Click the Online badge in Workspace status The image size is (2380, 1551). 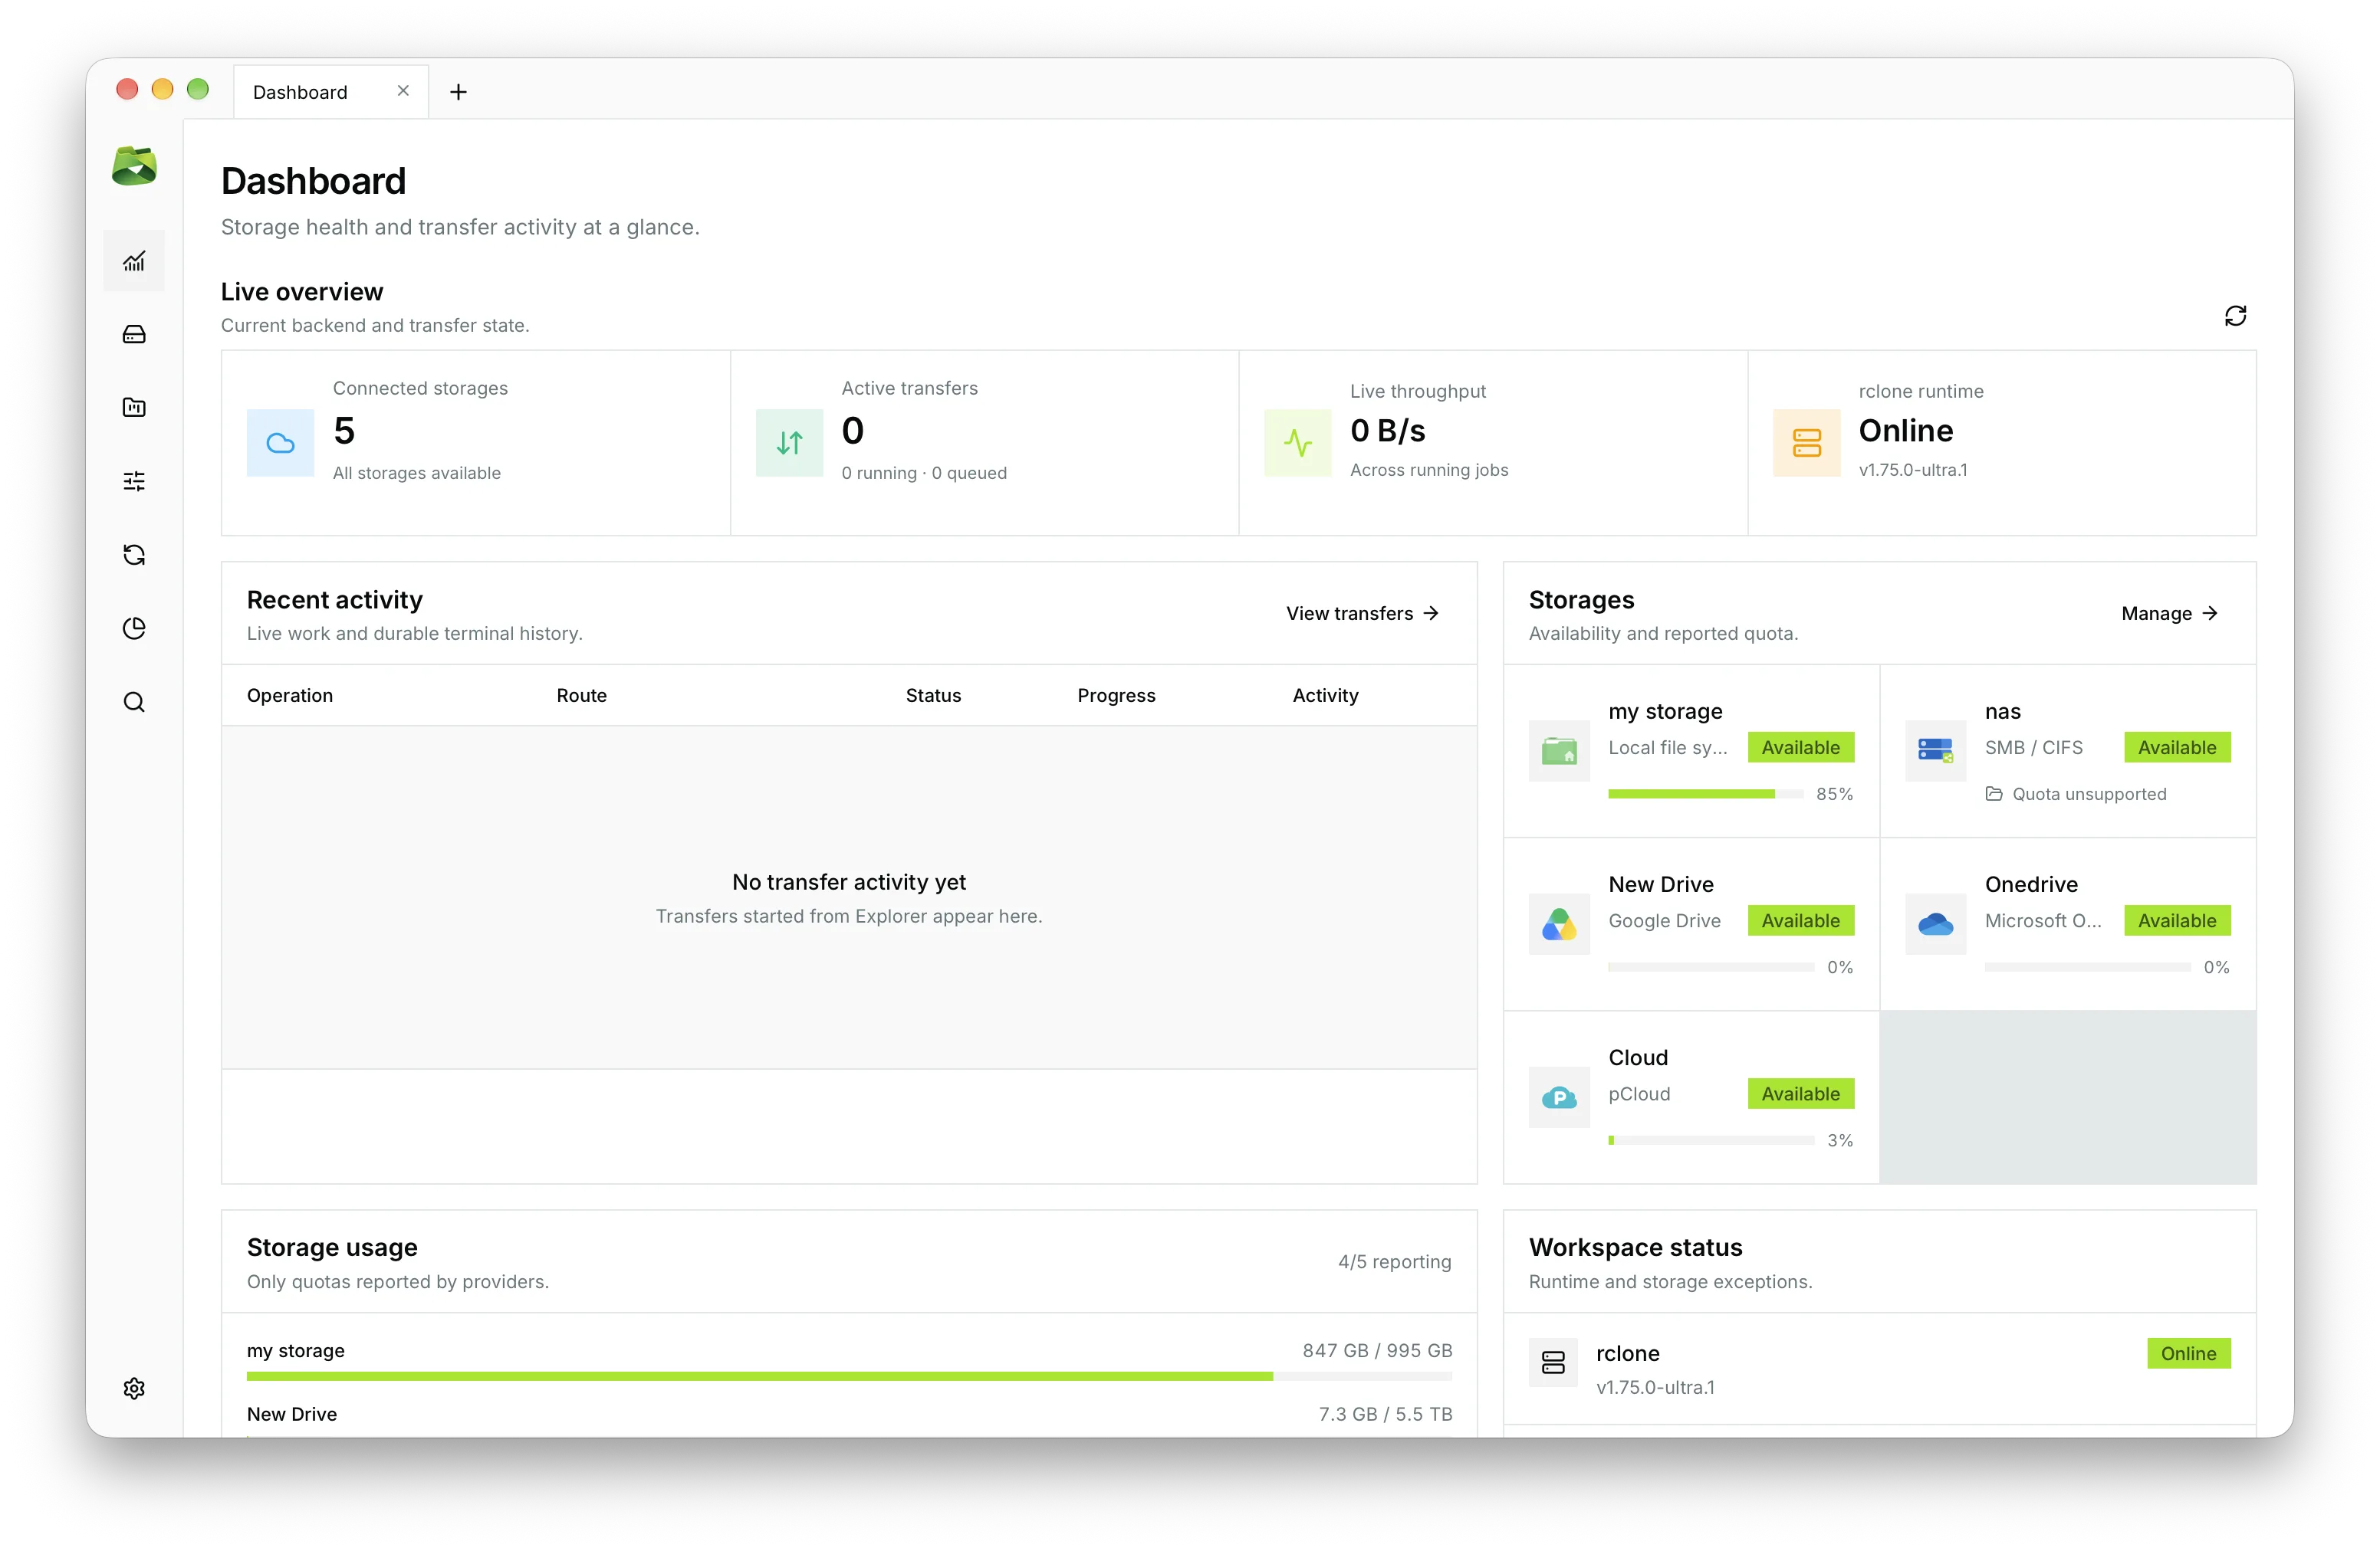(x=2188, y=1353)
